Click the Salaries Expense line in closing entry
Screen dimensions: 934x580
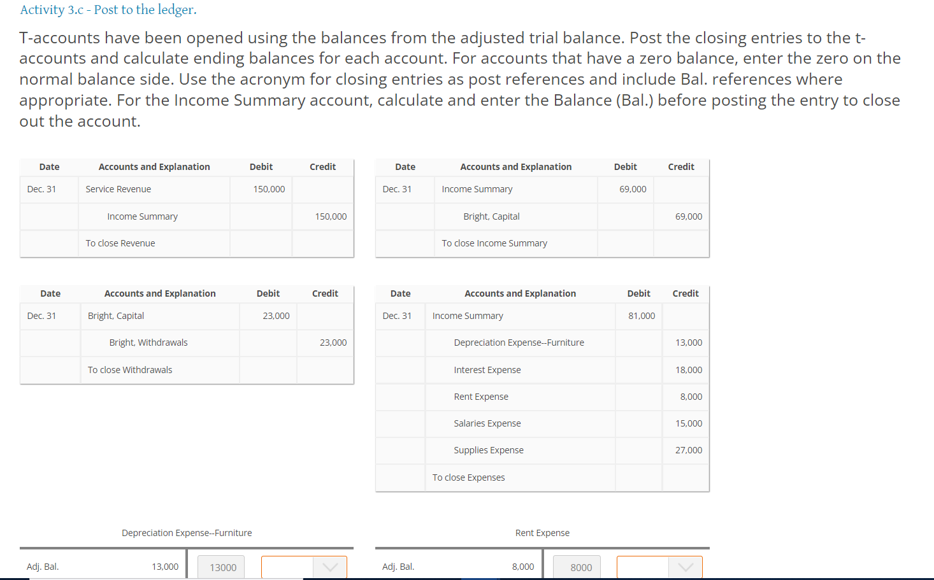pyautogui.click(x=487, y=423)
